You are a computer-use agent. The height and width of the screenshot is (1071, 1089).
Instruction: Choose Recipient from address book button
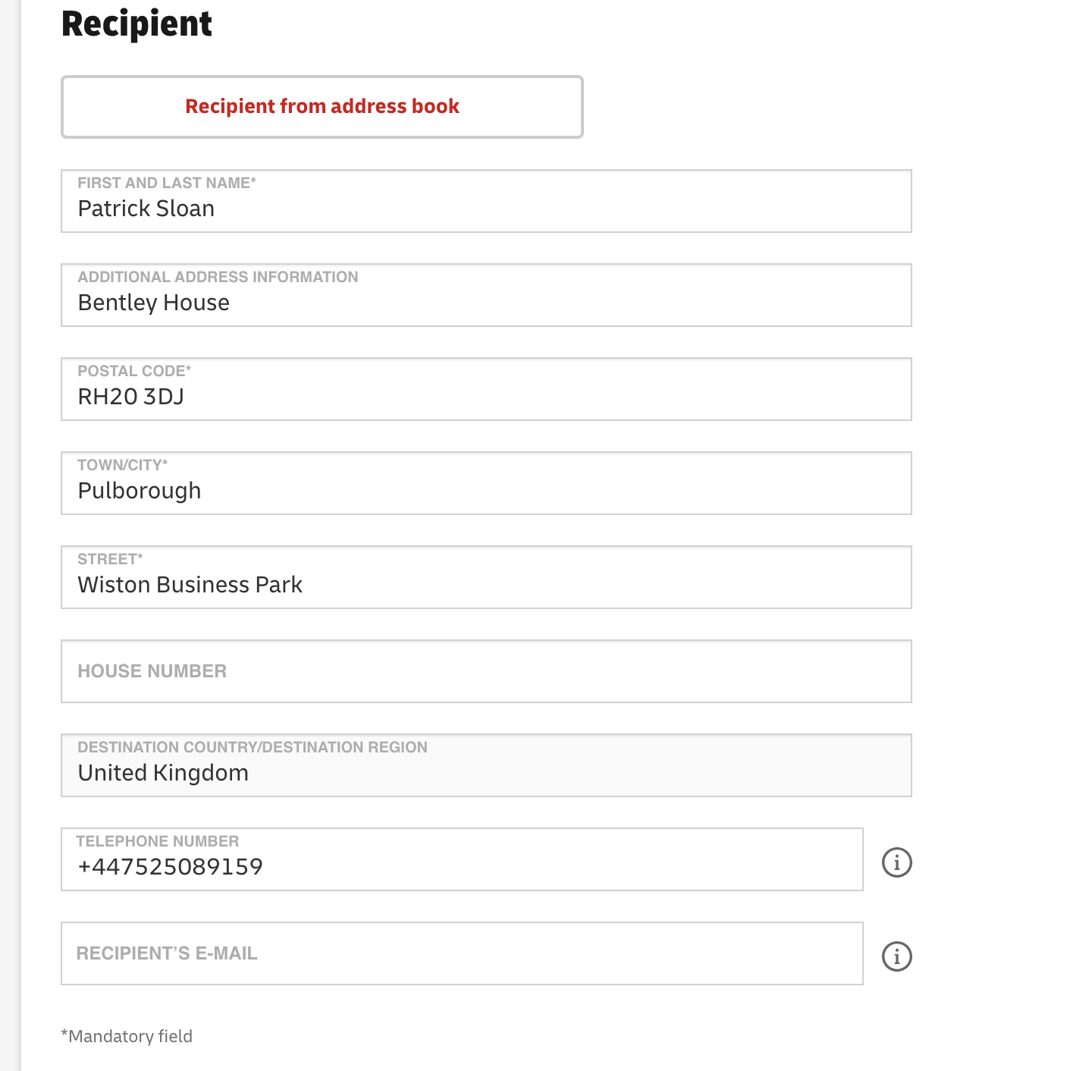click(322, 107)
